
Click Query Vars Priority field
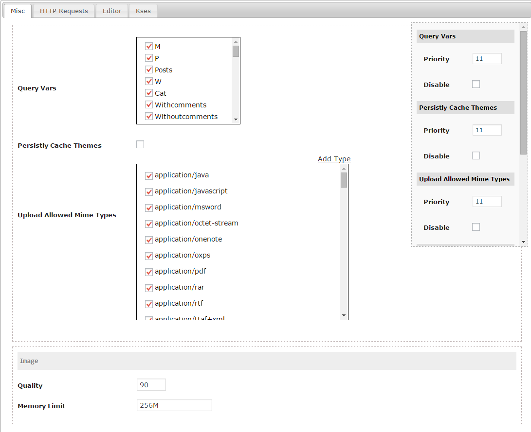[x=487, y=58]
